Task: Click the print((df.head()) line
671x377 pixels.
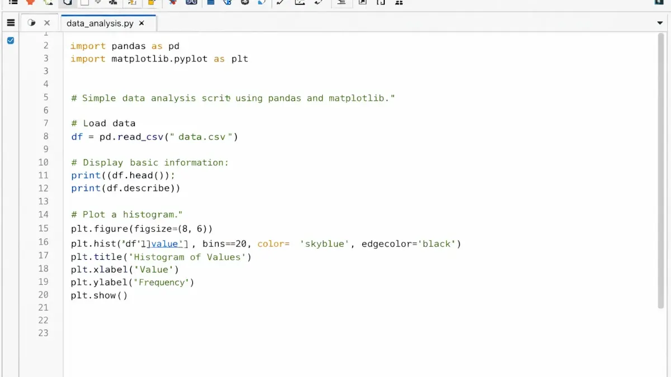Action: point(124,175)
